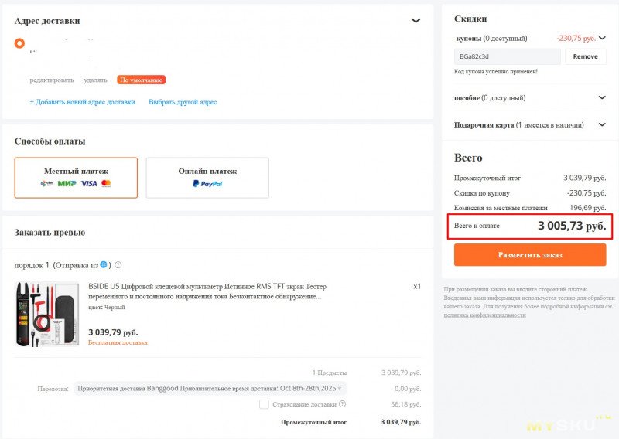
Task: Click the help question mark beside order 1
Action: [x=118, y=265]
